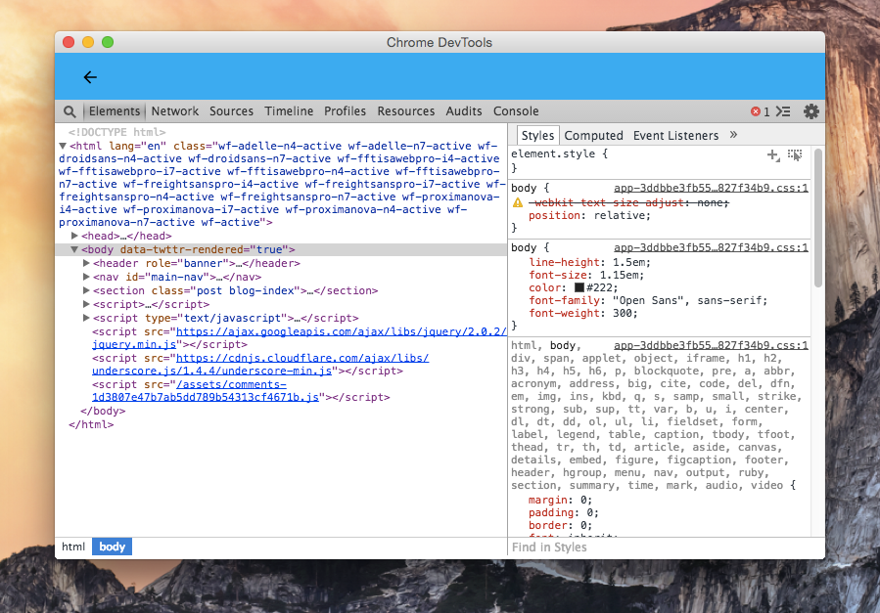Open the jquery.min.js script link
This screenshot has height=613, width=880.
[300, 338]
